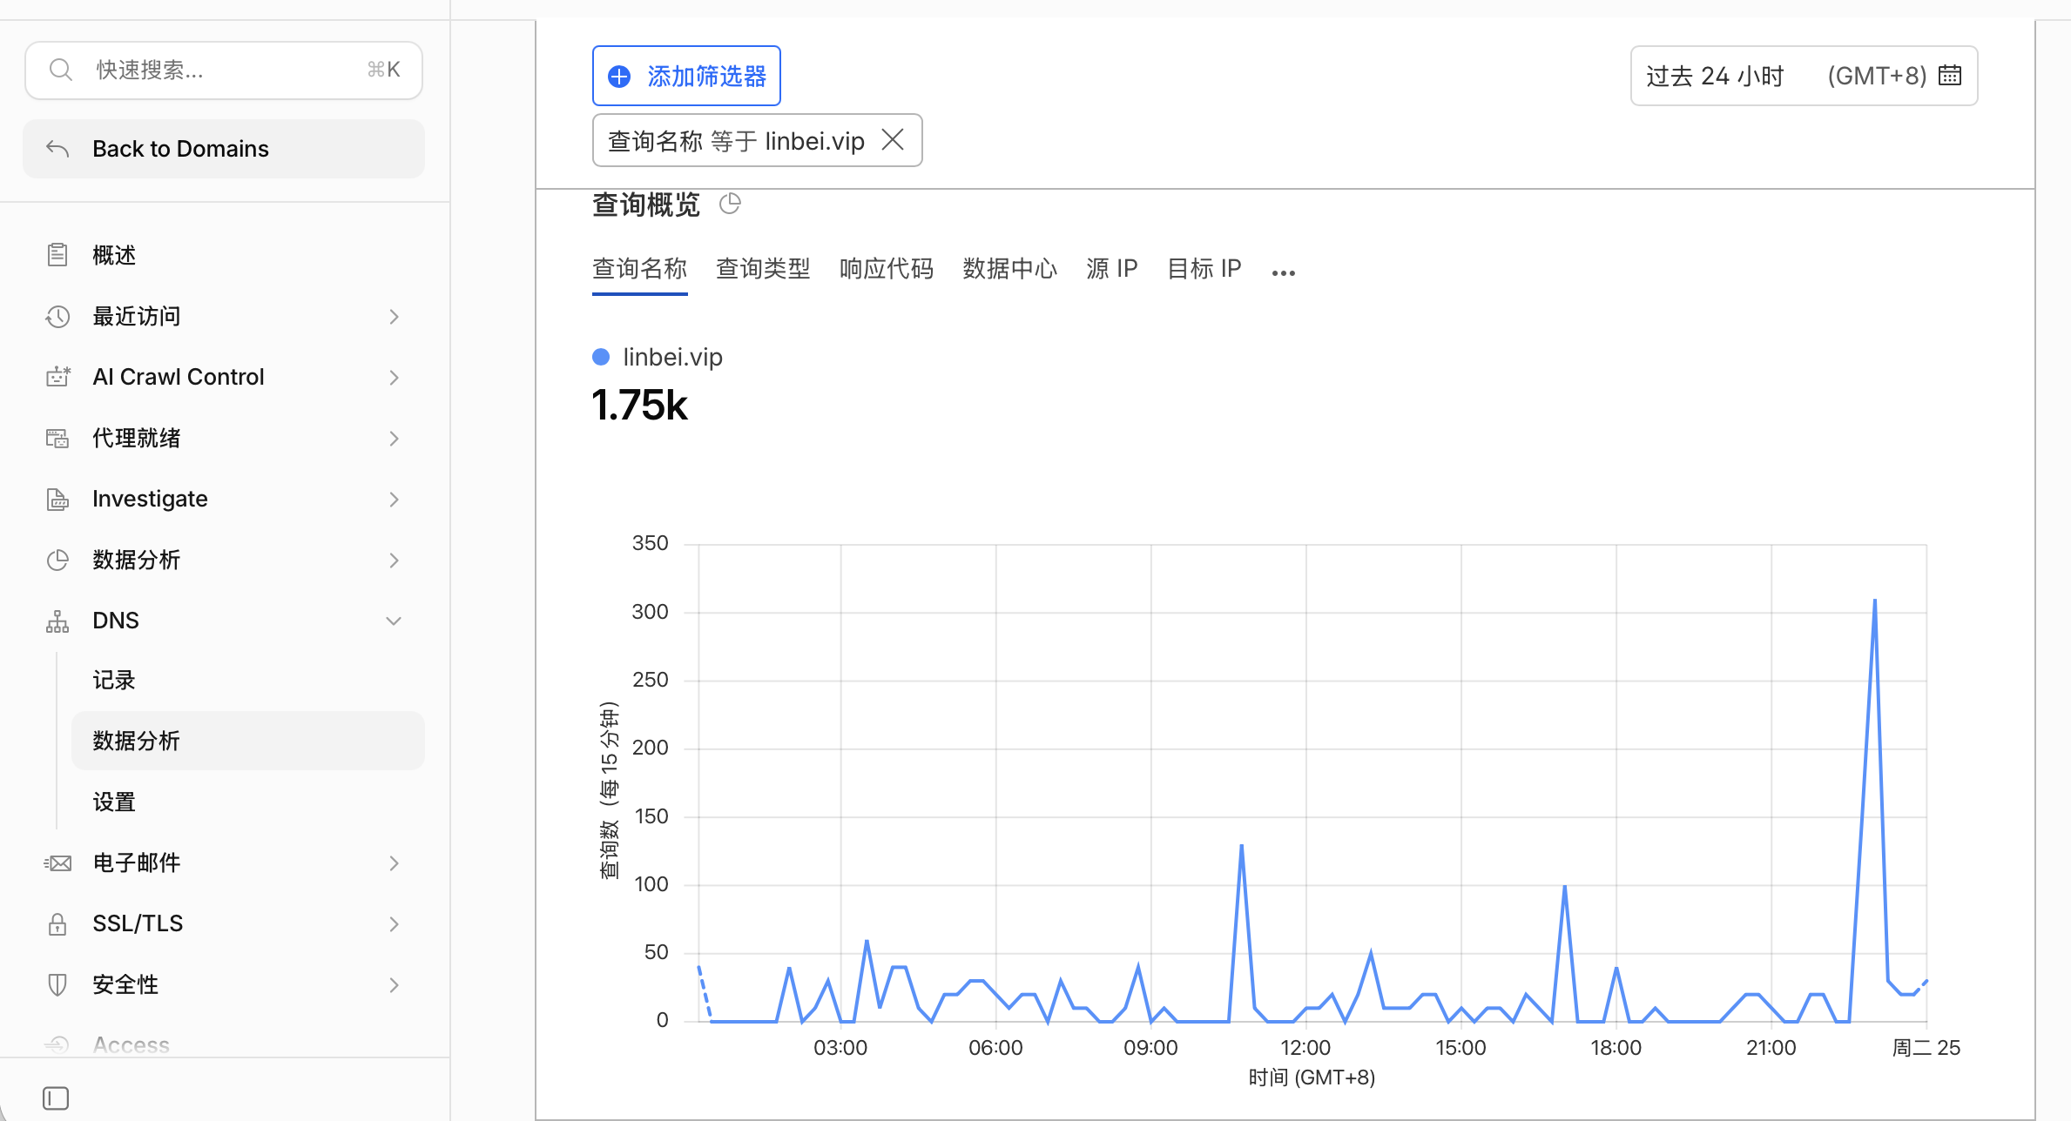Click the AI Crawl Control robot icon
This screenshot has width=2071, height=1121.
click(57, 377)
